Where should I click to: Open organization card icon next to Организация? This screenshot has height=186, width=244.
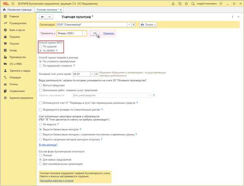click(x=133, y=24)
